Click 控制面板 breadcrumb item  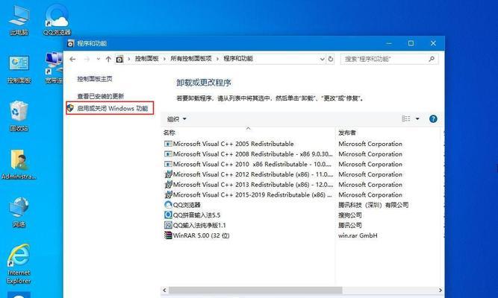click(x=147, y=59)
